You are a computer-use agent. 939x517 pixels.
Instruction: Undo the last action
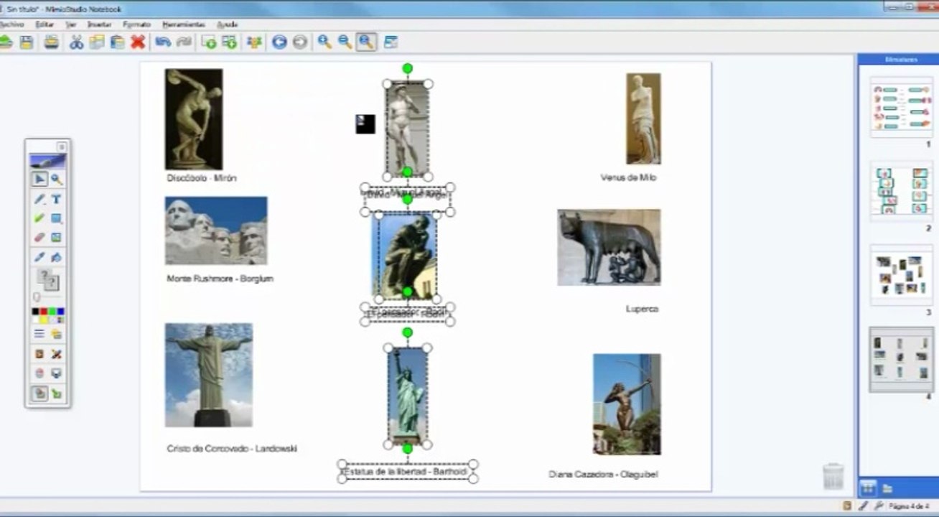pos(163,42)
